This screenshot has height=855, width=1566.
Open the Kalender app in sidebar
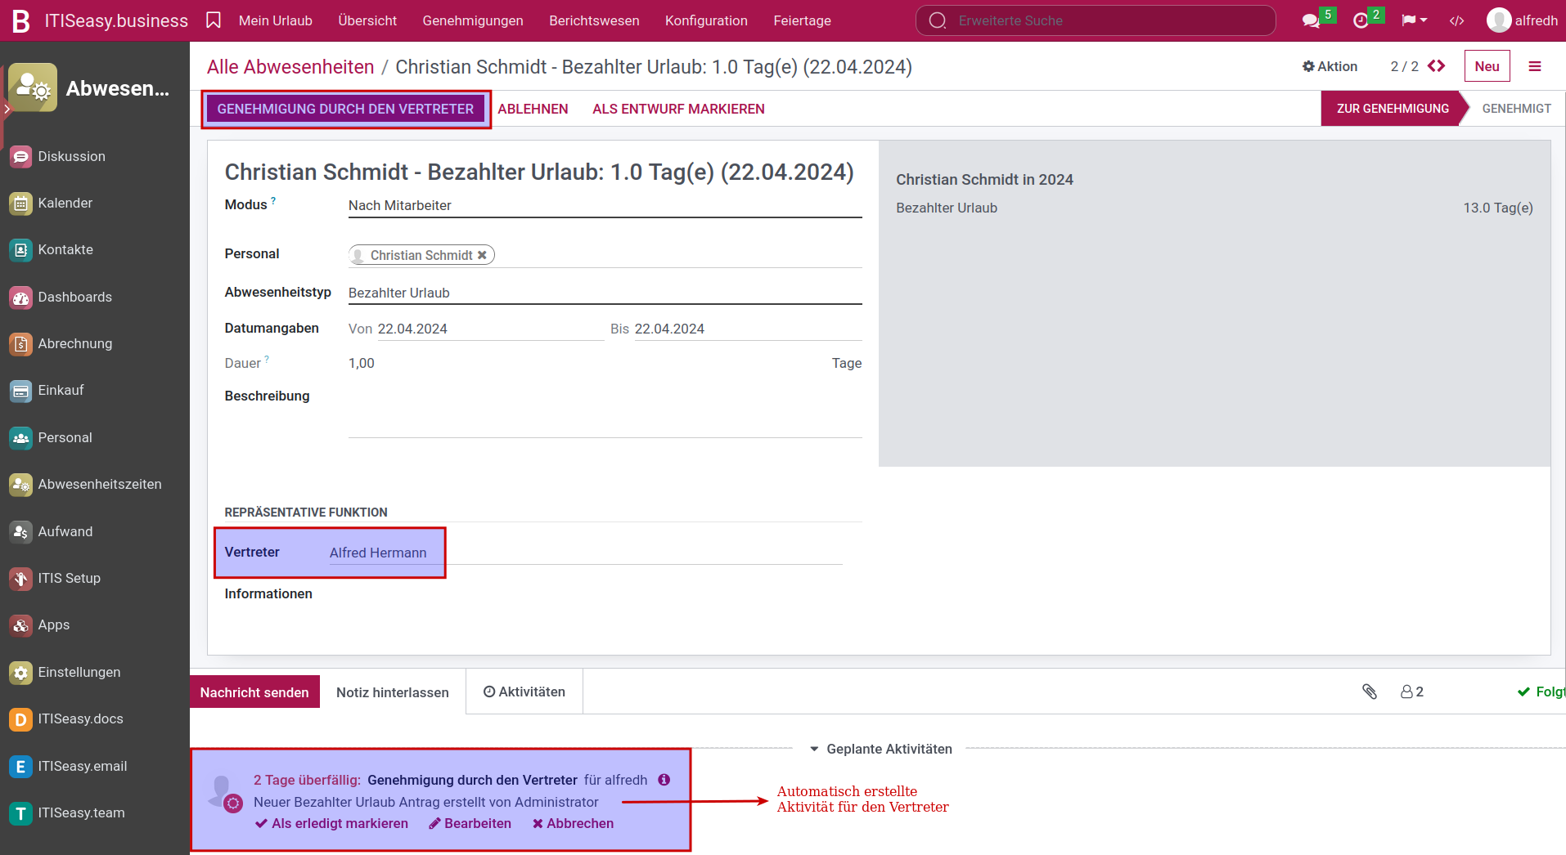point(65,203)
